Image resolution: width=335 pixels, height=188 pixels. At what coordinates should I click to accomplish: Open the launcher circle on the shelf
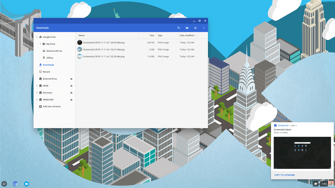pos(4,184)
